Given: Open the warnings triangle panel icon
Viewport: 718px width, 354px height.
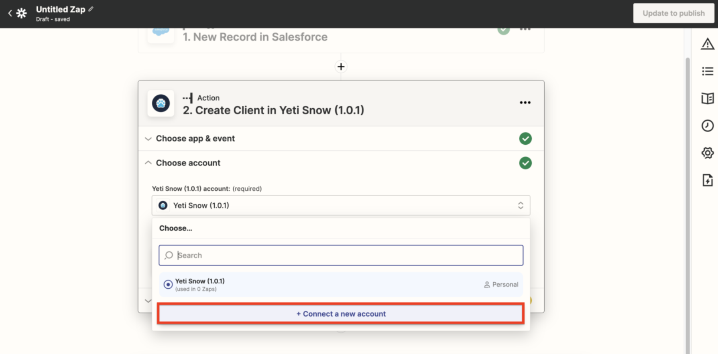Looking at the screenshot, I should click(x=708, y=44).
